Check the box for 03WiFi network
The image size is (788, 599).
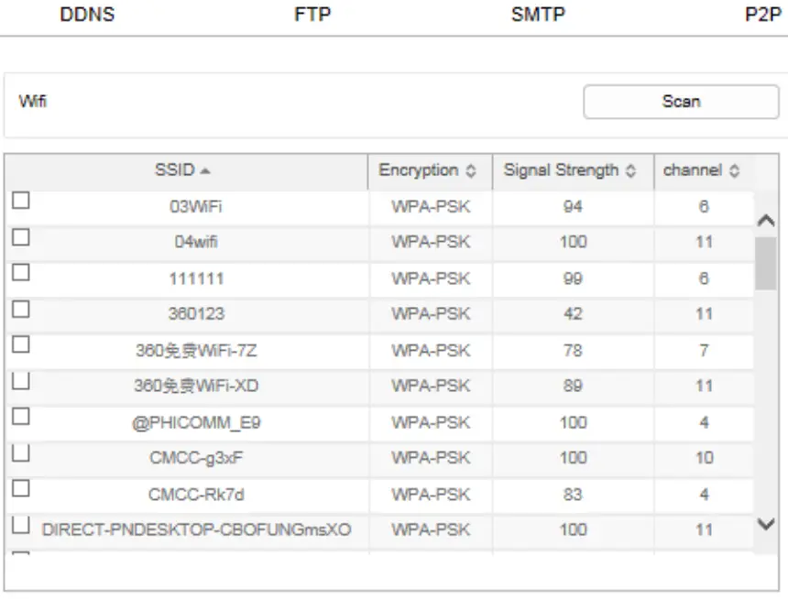point(20,201)
